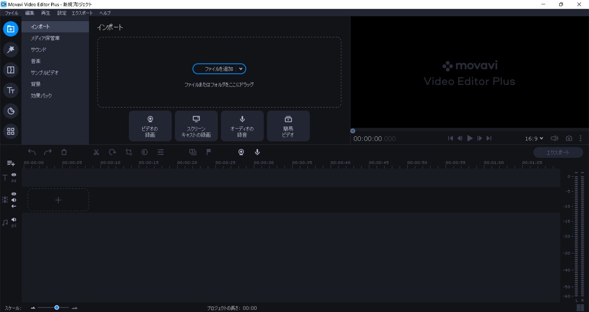The width and height of the screenshot is (589, 312).
Task: Click the Split scissors icon
Action: click(x=96, y=152)
